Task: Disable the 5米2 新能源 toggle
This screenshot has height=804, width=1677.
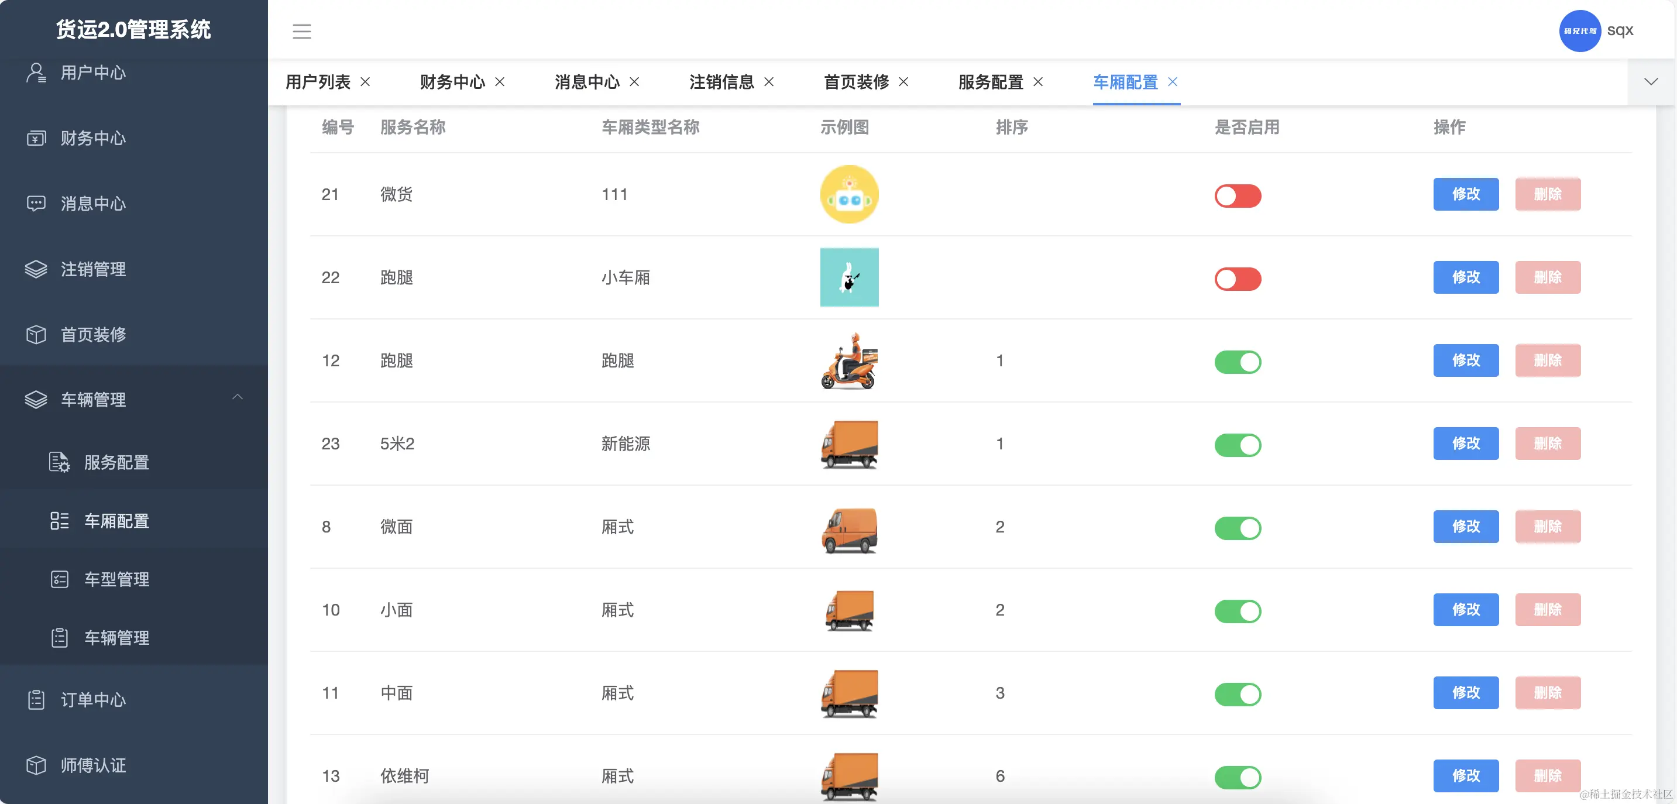Action: [1238, 445]
